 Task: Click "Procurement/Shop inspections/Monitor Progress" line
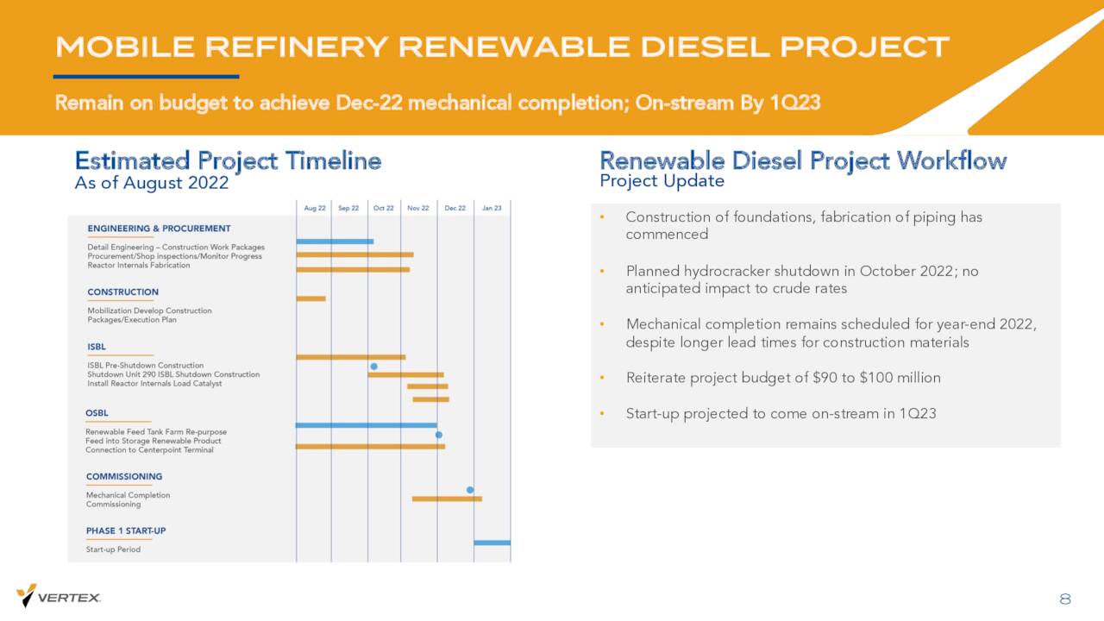coord(174,256)
